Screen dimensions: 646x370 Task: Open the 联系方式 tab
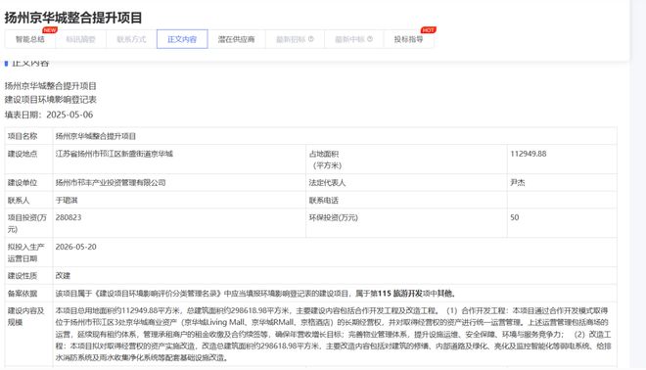point(131,39)
